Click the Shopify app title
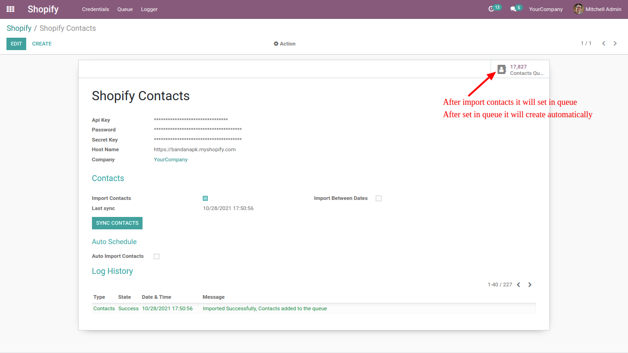Screen dimensions: 628x353 43,9
